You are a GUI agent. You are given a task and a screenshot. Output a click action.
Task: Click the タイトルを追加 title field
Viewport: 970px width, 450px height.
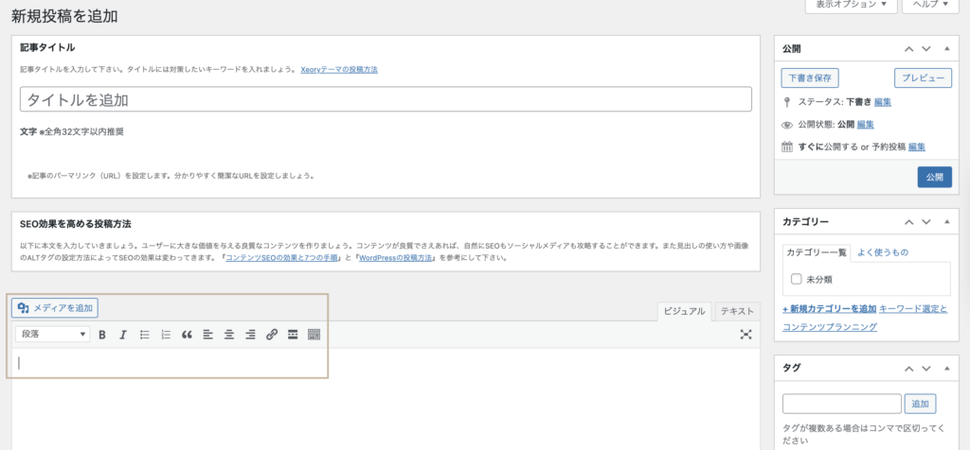click(x=386, y=99)
